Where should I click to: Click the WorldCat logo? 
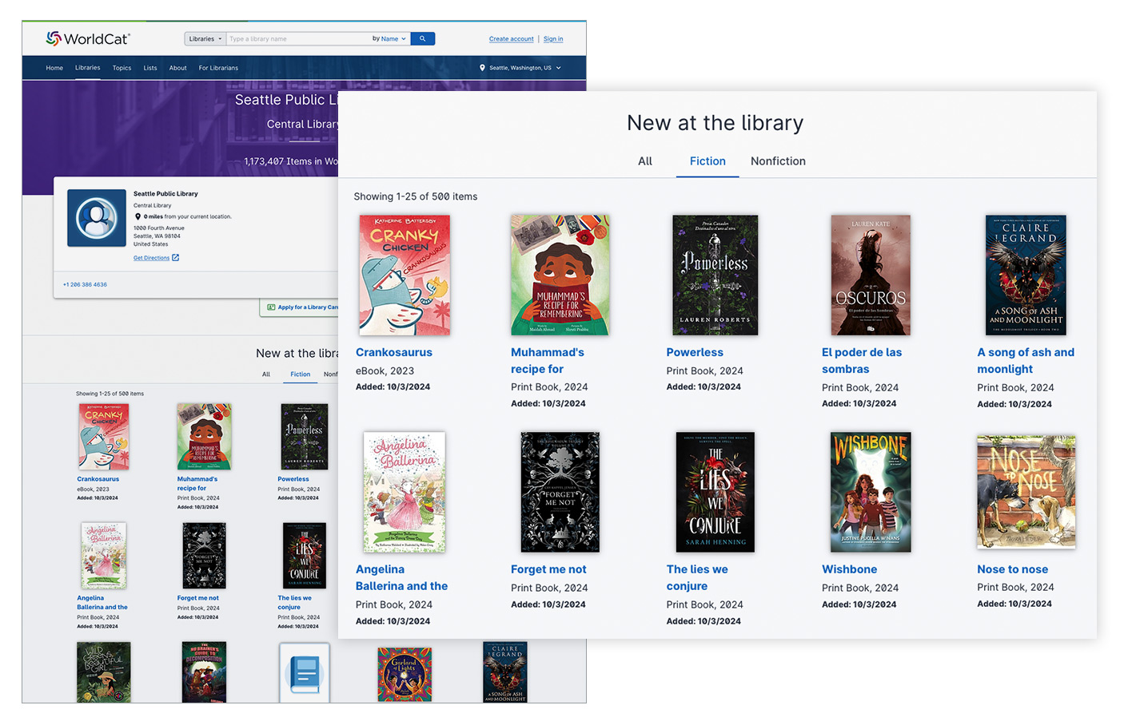pos(88,38)
